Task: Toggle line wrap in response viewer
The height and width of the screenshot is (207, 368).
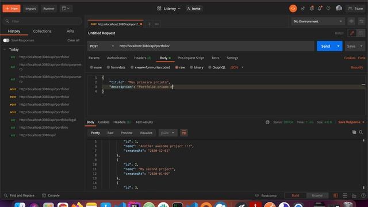Action: pos(184,133)
